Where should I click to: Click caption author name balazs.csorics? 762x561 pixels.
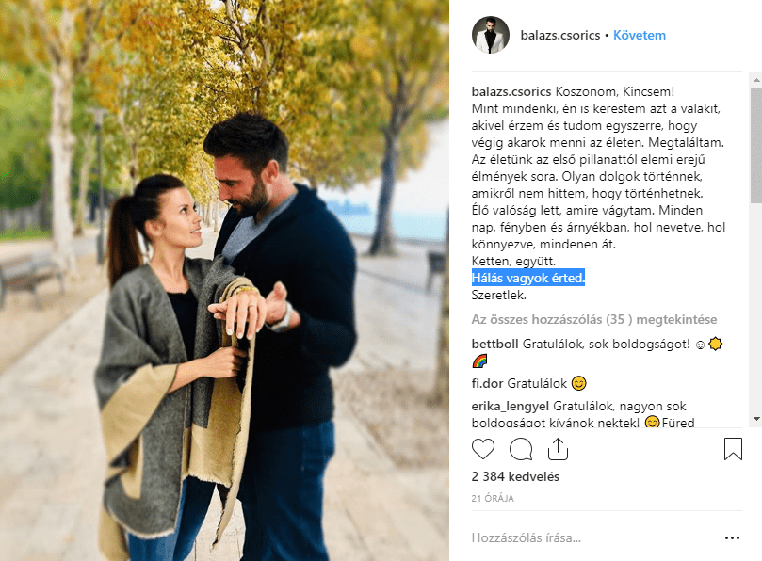tap(511, 91)
